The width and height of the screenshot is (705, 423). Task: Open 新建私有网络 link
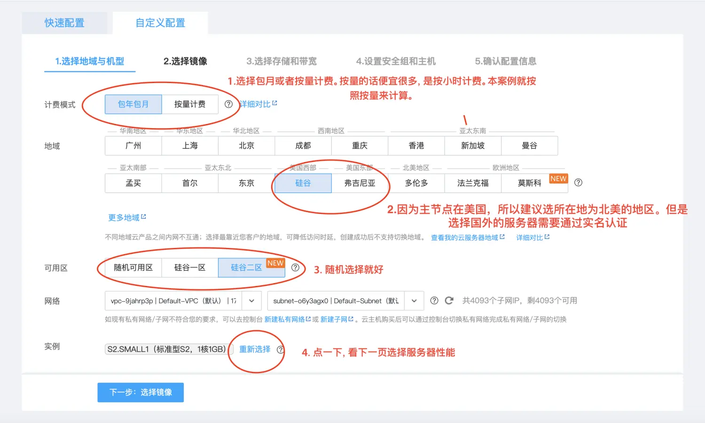point(288,319)
